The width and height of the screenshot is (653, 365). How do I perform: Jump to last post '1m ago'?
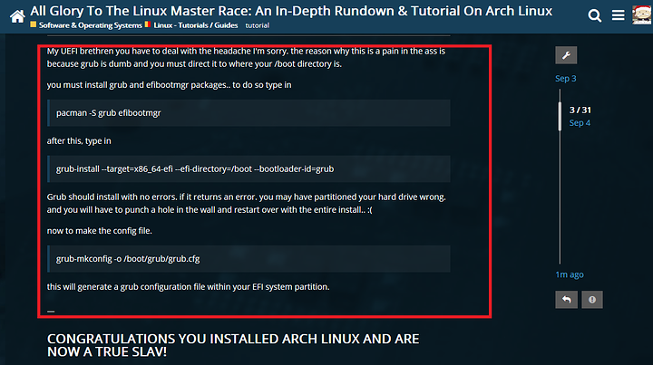[570, 274]
